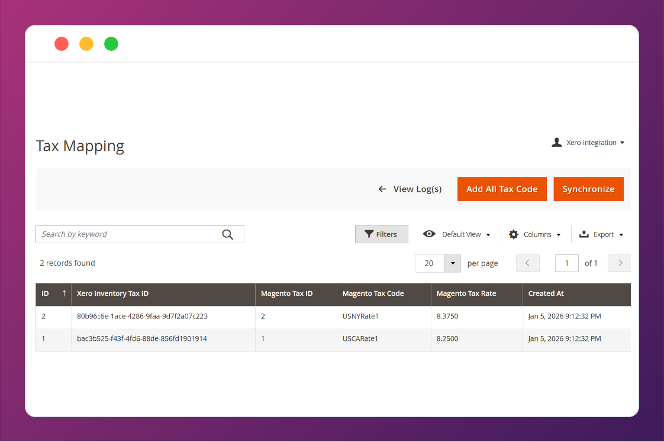Click the funnel icon on Filters
Viewport: 664px width, 442px height.
pos(369,234)
